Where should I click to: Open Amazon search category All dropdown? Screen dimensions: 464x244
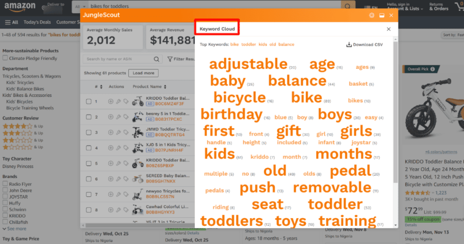(x=80, y=6)
